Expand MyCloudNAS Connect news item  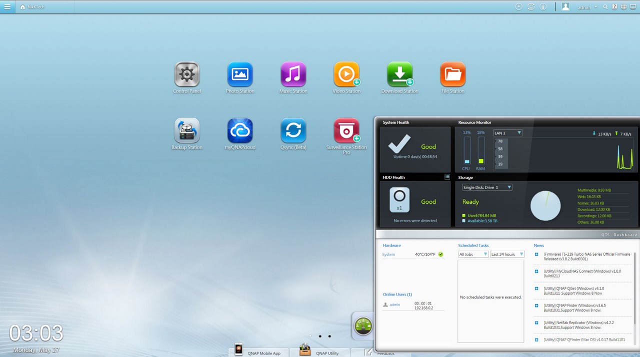tap(536, 271)
